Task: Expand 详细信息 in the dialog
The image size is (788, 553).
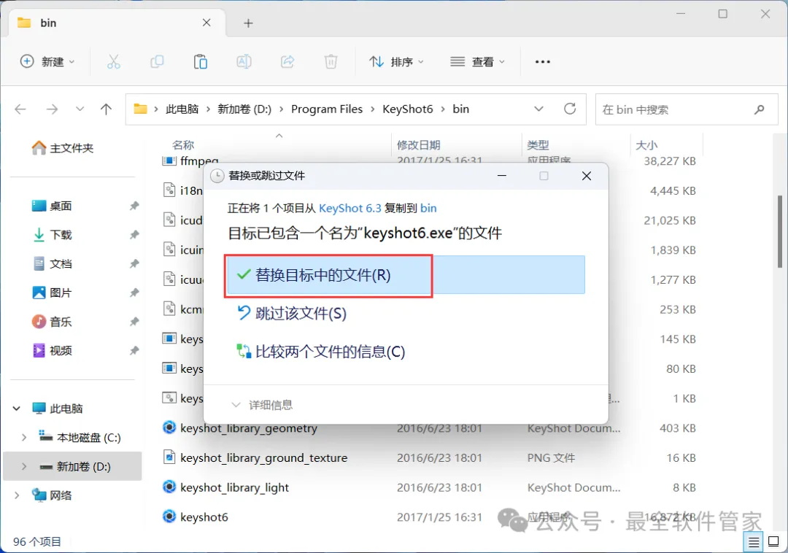Action: pos(262,405)
